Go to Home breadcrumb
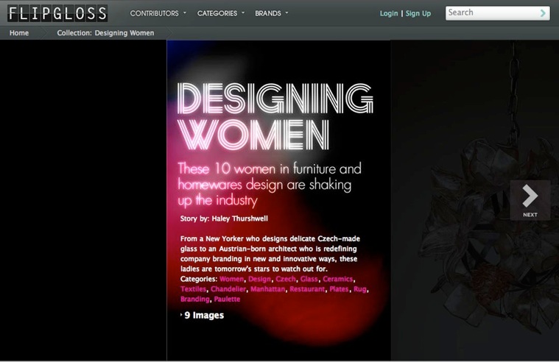Screen dimensions: 559x362 tap(19, 33)
